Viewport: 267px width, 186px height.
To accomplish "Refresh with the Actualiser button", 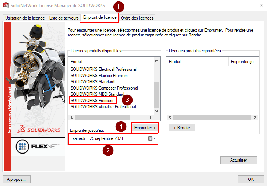I will tap(238, 160).
